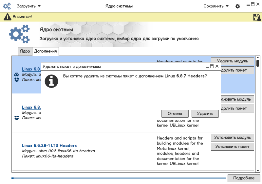The height and width of the screenshot is (184, 262).
Task: Confirm removal with Удалить button
Action: pos(205,114)
